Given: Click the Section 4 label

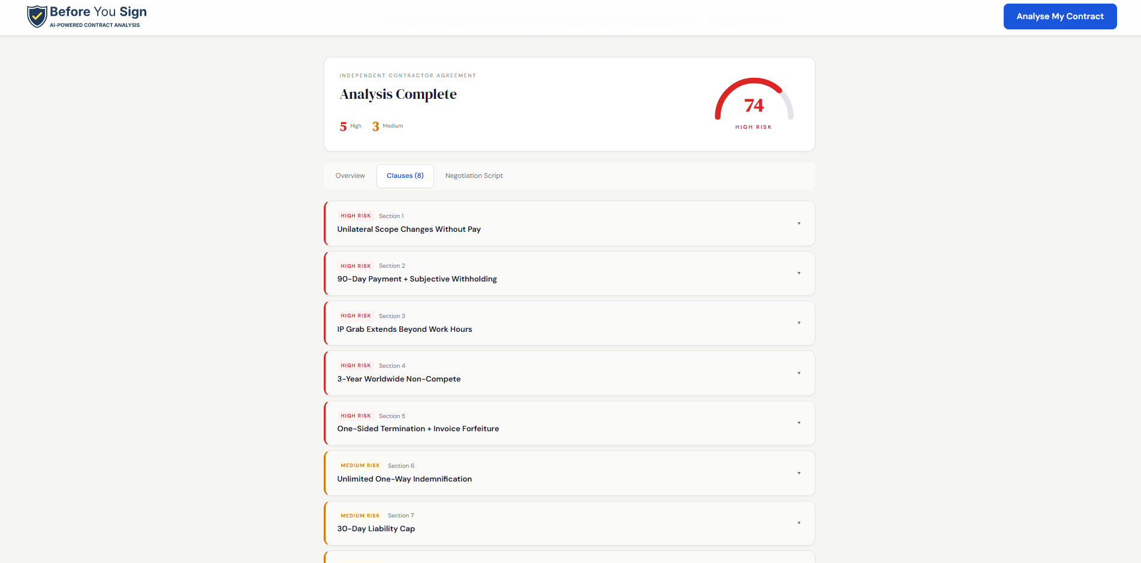Looking at the screenshot, I should [392, 365].
